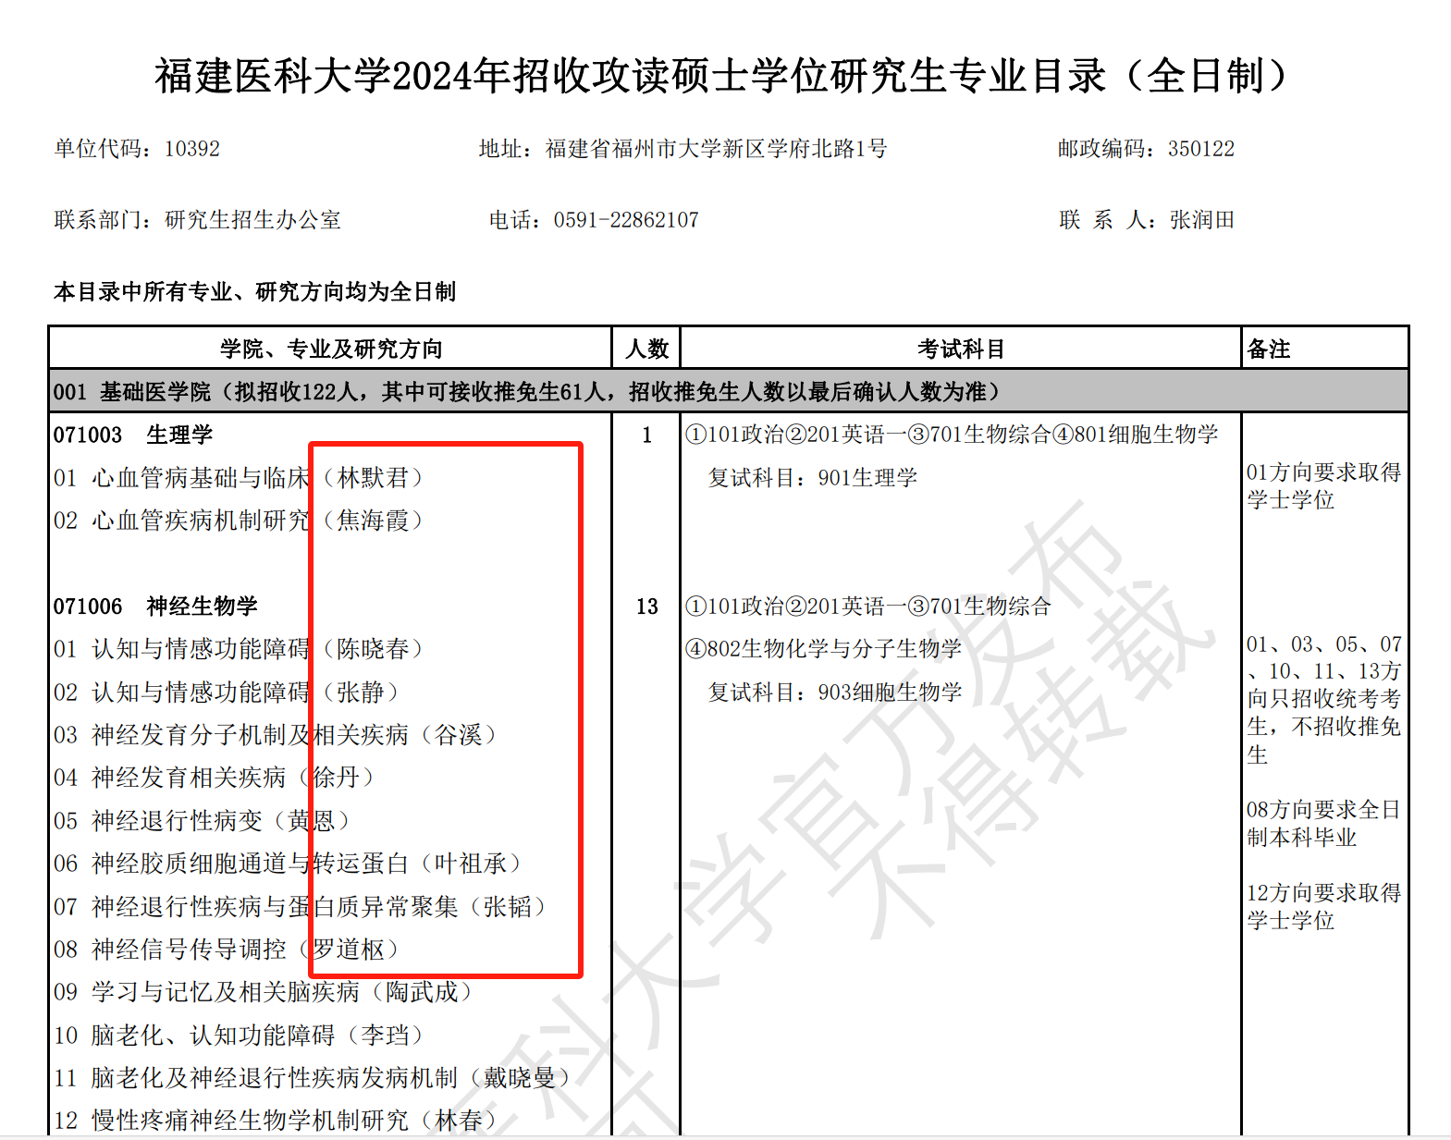This screenshot has width=1451, height=1140.
Task: Click column header 考试科目
Action: pos(961,349)
